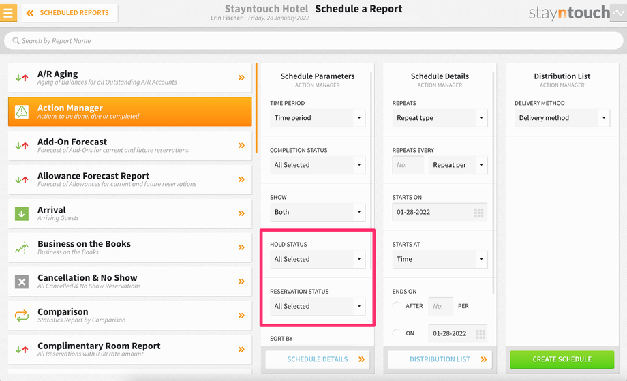
Task: Click Complimentary Room Report arrows icon
Action: [x=22, y=350]
